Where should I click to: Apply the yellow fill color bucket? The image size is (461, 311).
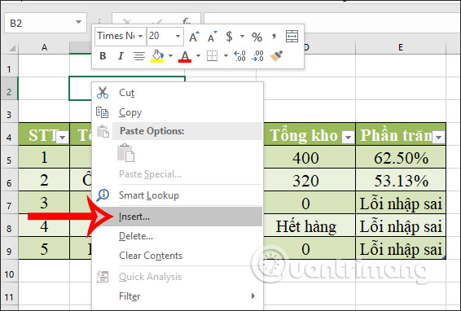click(x=157, y=55)
